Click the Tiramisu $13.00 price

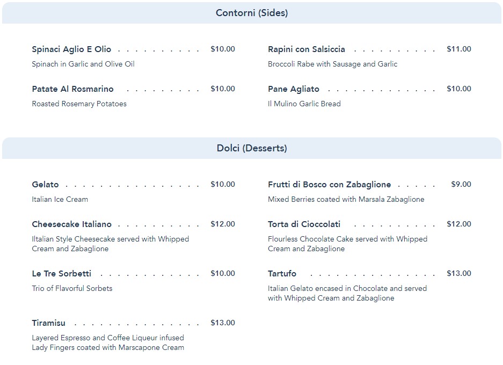[222, 323]
